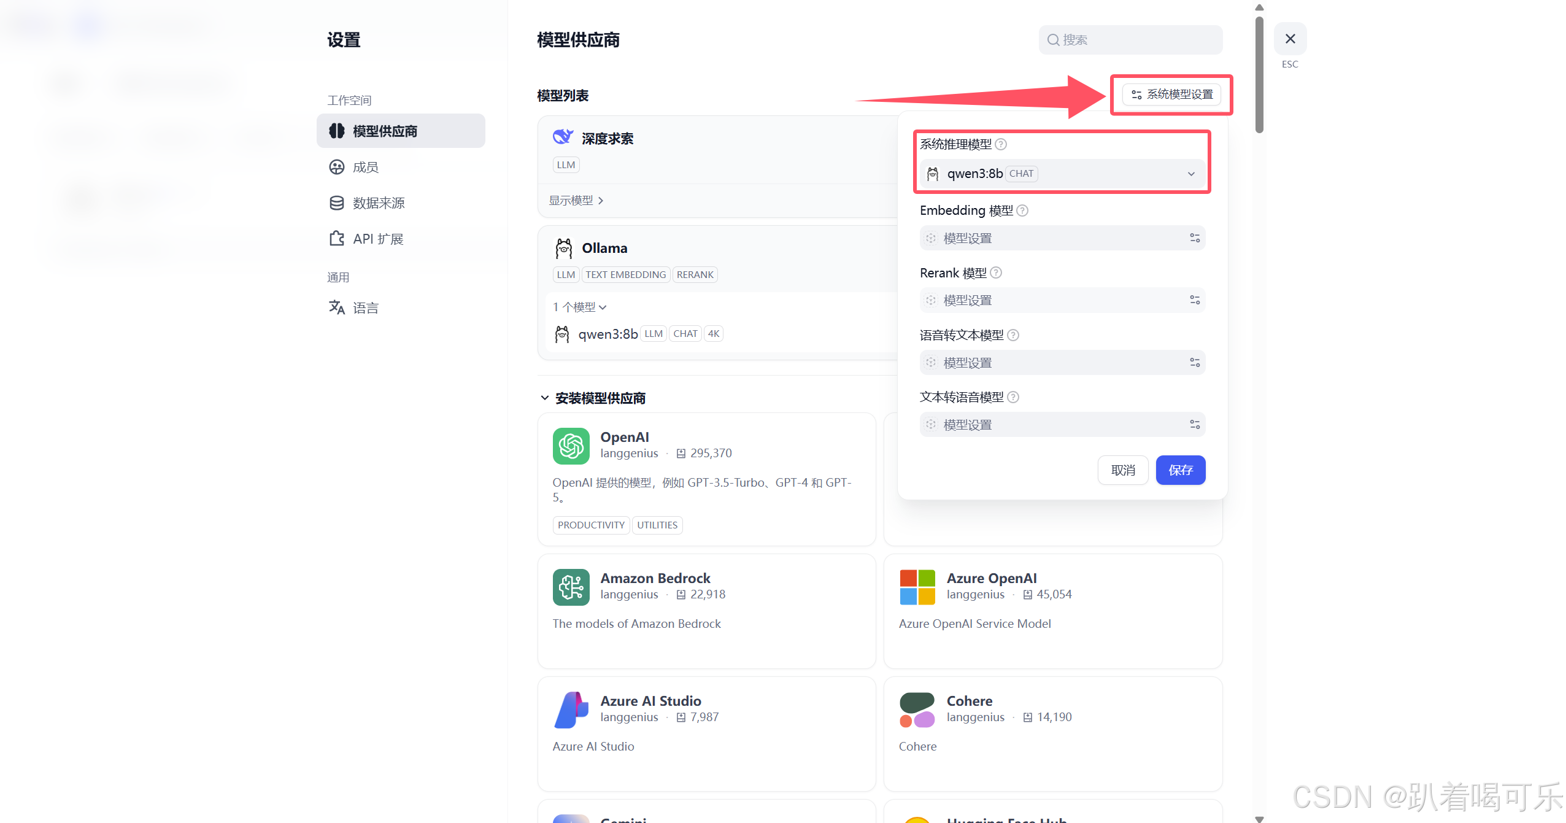Click the install count 45,054 on Azure OpenAI
Image resolution: width=1566 pixels, height=823 pixels.
click(x=1054, y=595)
